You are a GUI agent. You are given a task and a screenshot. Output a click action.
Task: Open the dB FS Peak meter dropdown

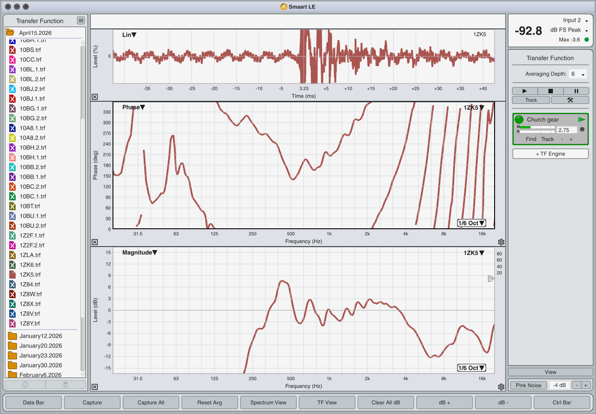pos(569,30)
